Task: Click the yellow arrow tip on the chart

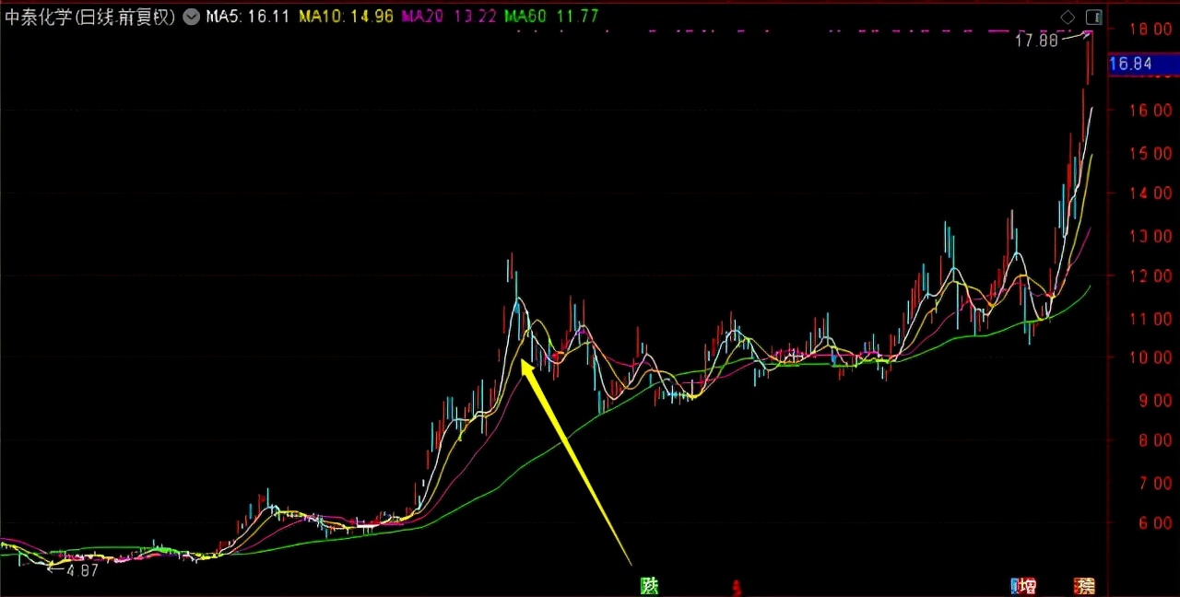Action: 524,363
